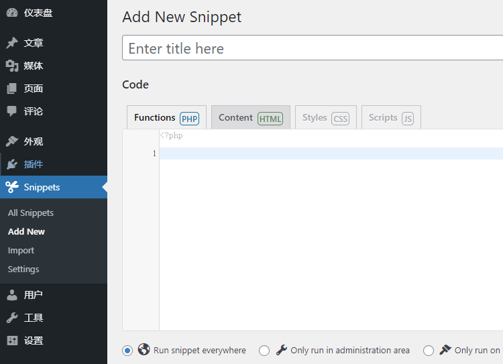Select Only run in administration area radio
Screen dimensions: 503x364
click(x=264, y=351)
